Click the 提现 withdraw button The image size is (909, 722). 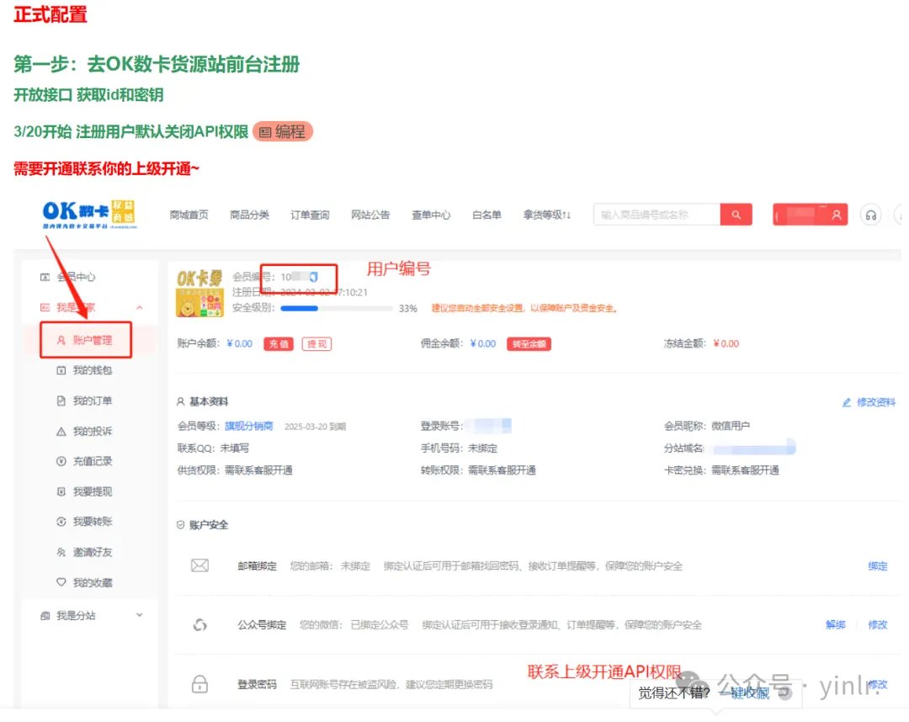[316, 343]
